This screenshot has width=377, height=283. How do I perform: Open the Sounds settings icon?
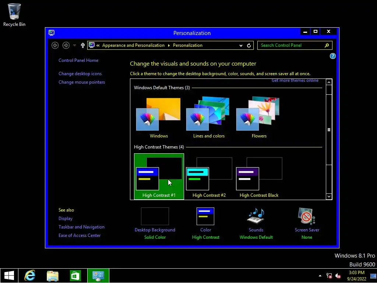pyautogui.click(x=256, y=216)
